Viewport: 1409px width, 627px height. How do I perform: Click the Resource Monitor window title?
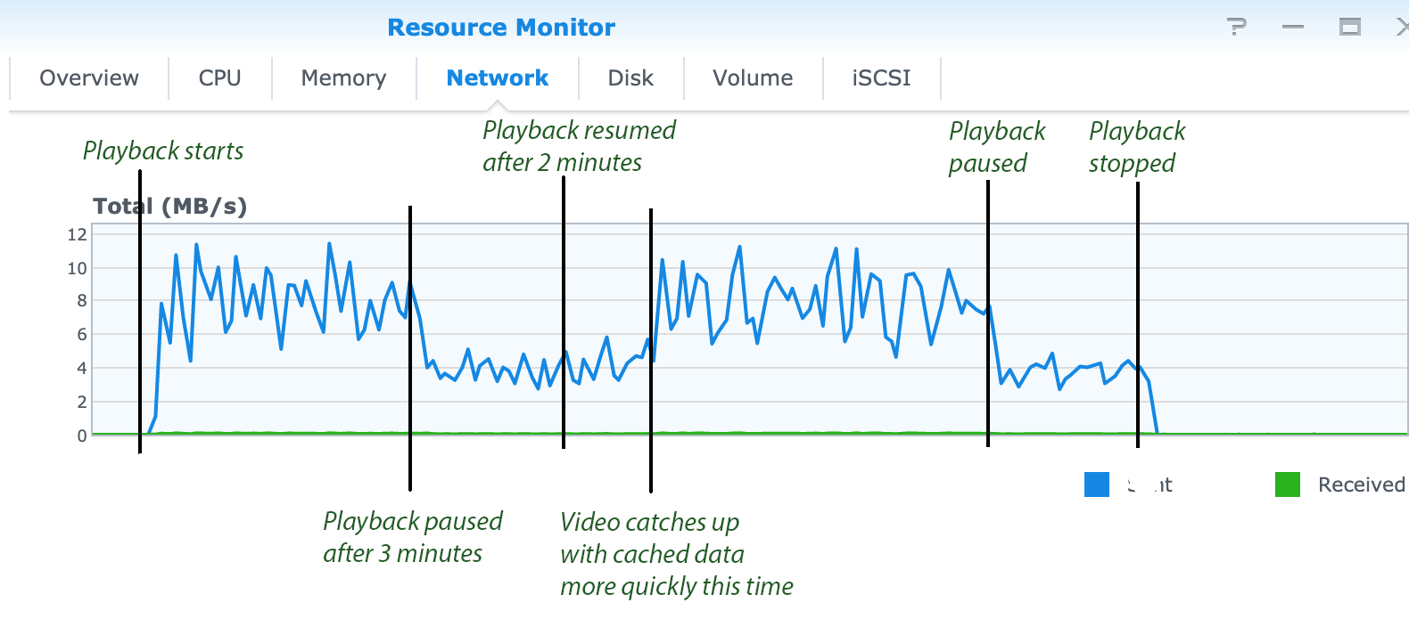[501, 28]
